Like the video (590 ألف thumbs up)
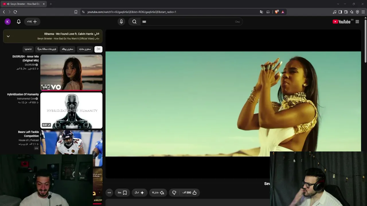The image size is (367, 206). click(x=190, y=193)
